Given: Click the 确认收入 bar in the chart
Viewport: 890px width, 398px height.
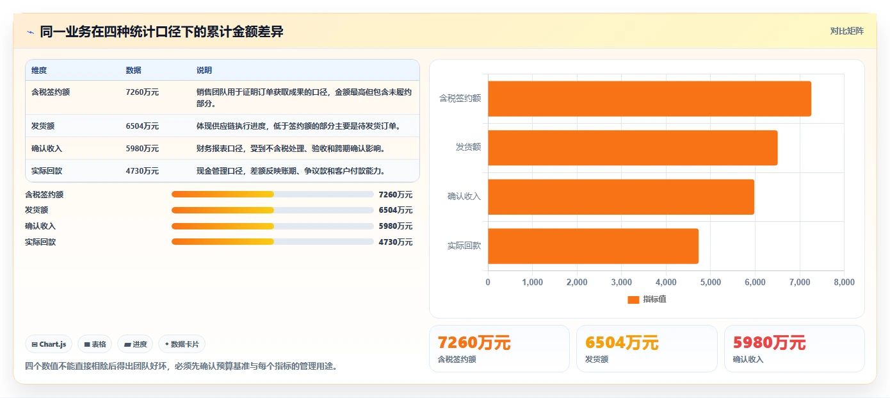Looking at the screenshot, I should tap(621, 197).
